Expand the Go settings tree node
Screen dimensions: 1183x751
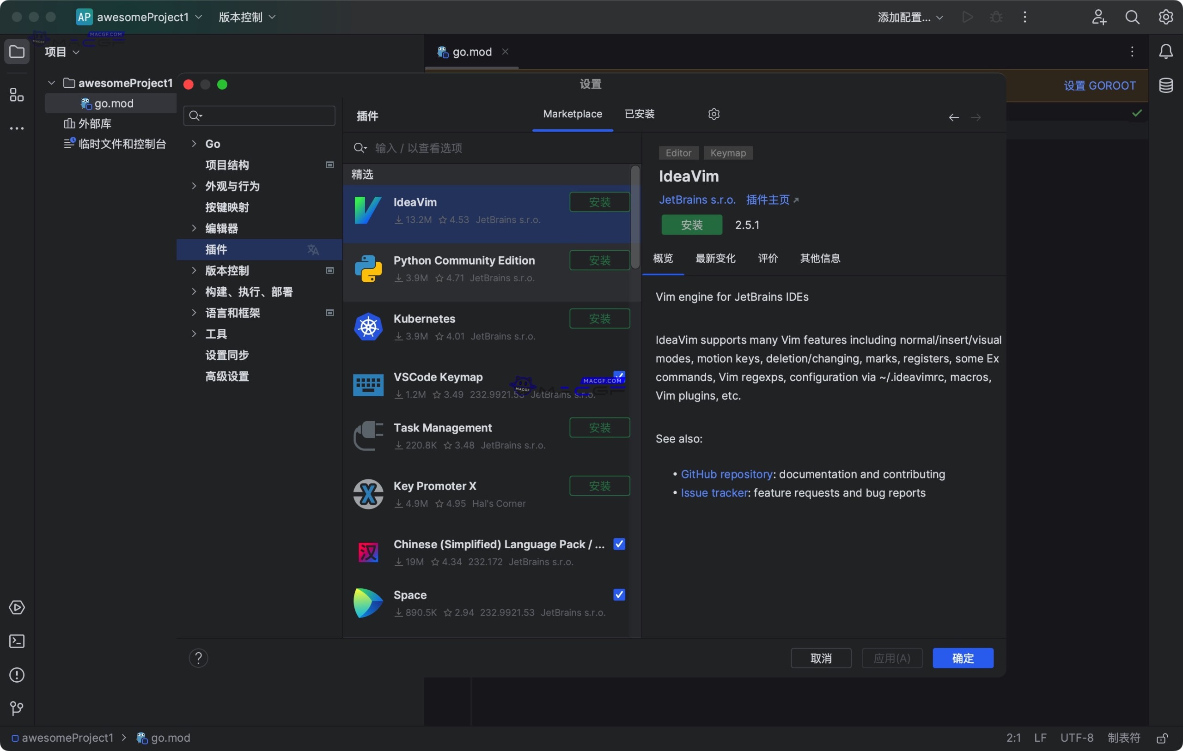point(193,144)
